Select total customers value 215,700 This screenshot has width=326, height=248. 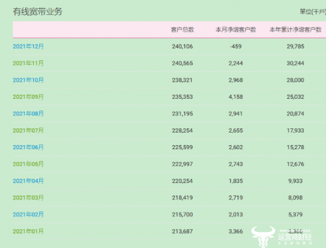coord(183,214)
